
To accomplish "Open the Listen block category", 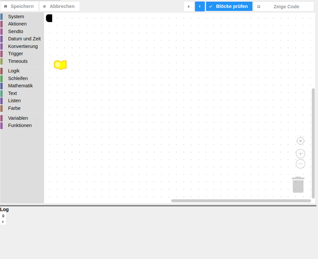I will (x=22, y=101).
